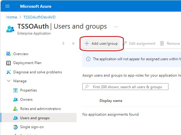
Task: Click the Deployment Plan book icon
Action: [x=8, y=63]
